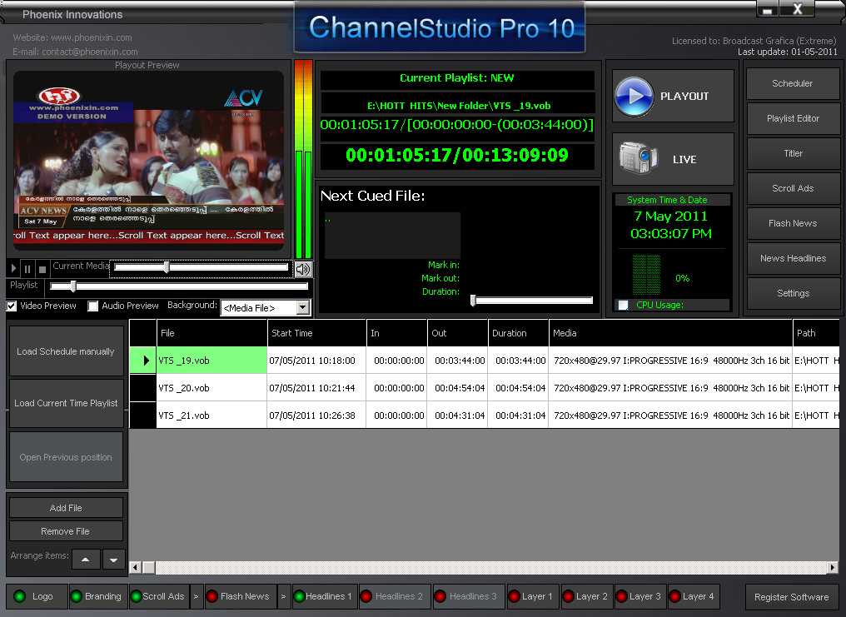
Task: Click the Path column header
Action: click(816, 333)
